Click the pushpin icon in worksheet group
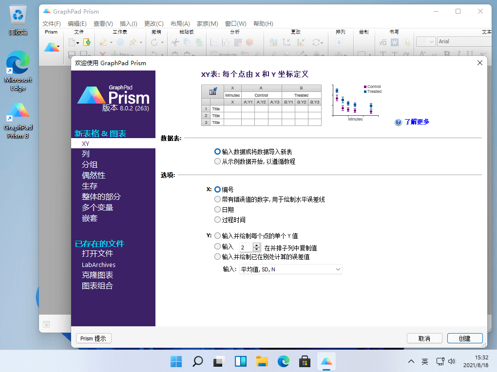This screenshot has height=372, width=497. tap(133, 42)
